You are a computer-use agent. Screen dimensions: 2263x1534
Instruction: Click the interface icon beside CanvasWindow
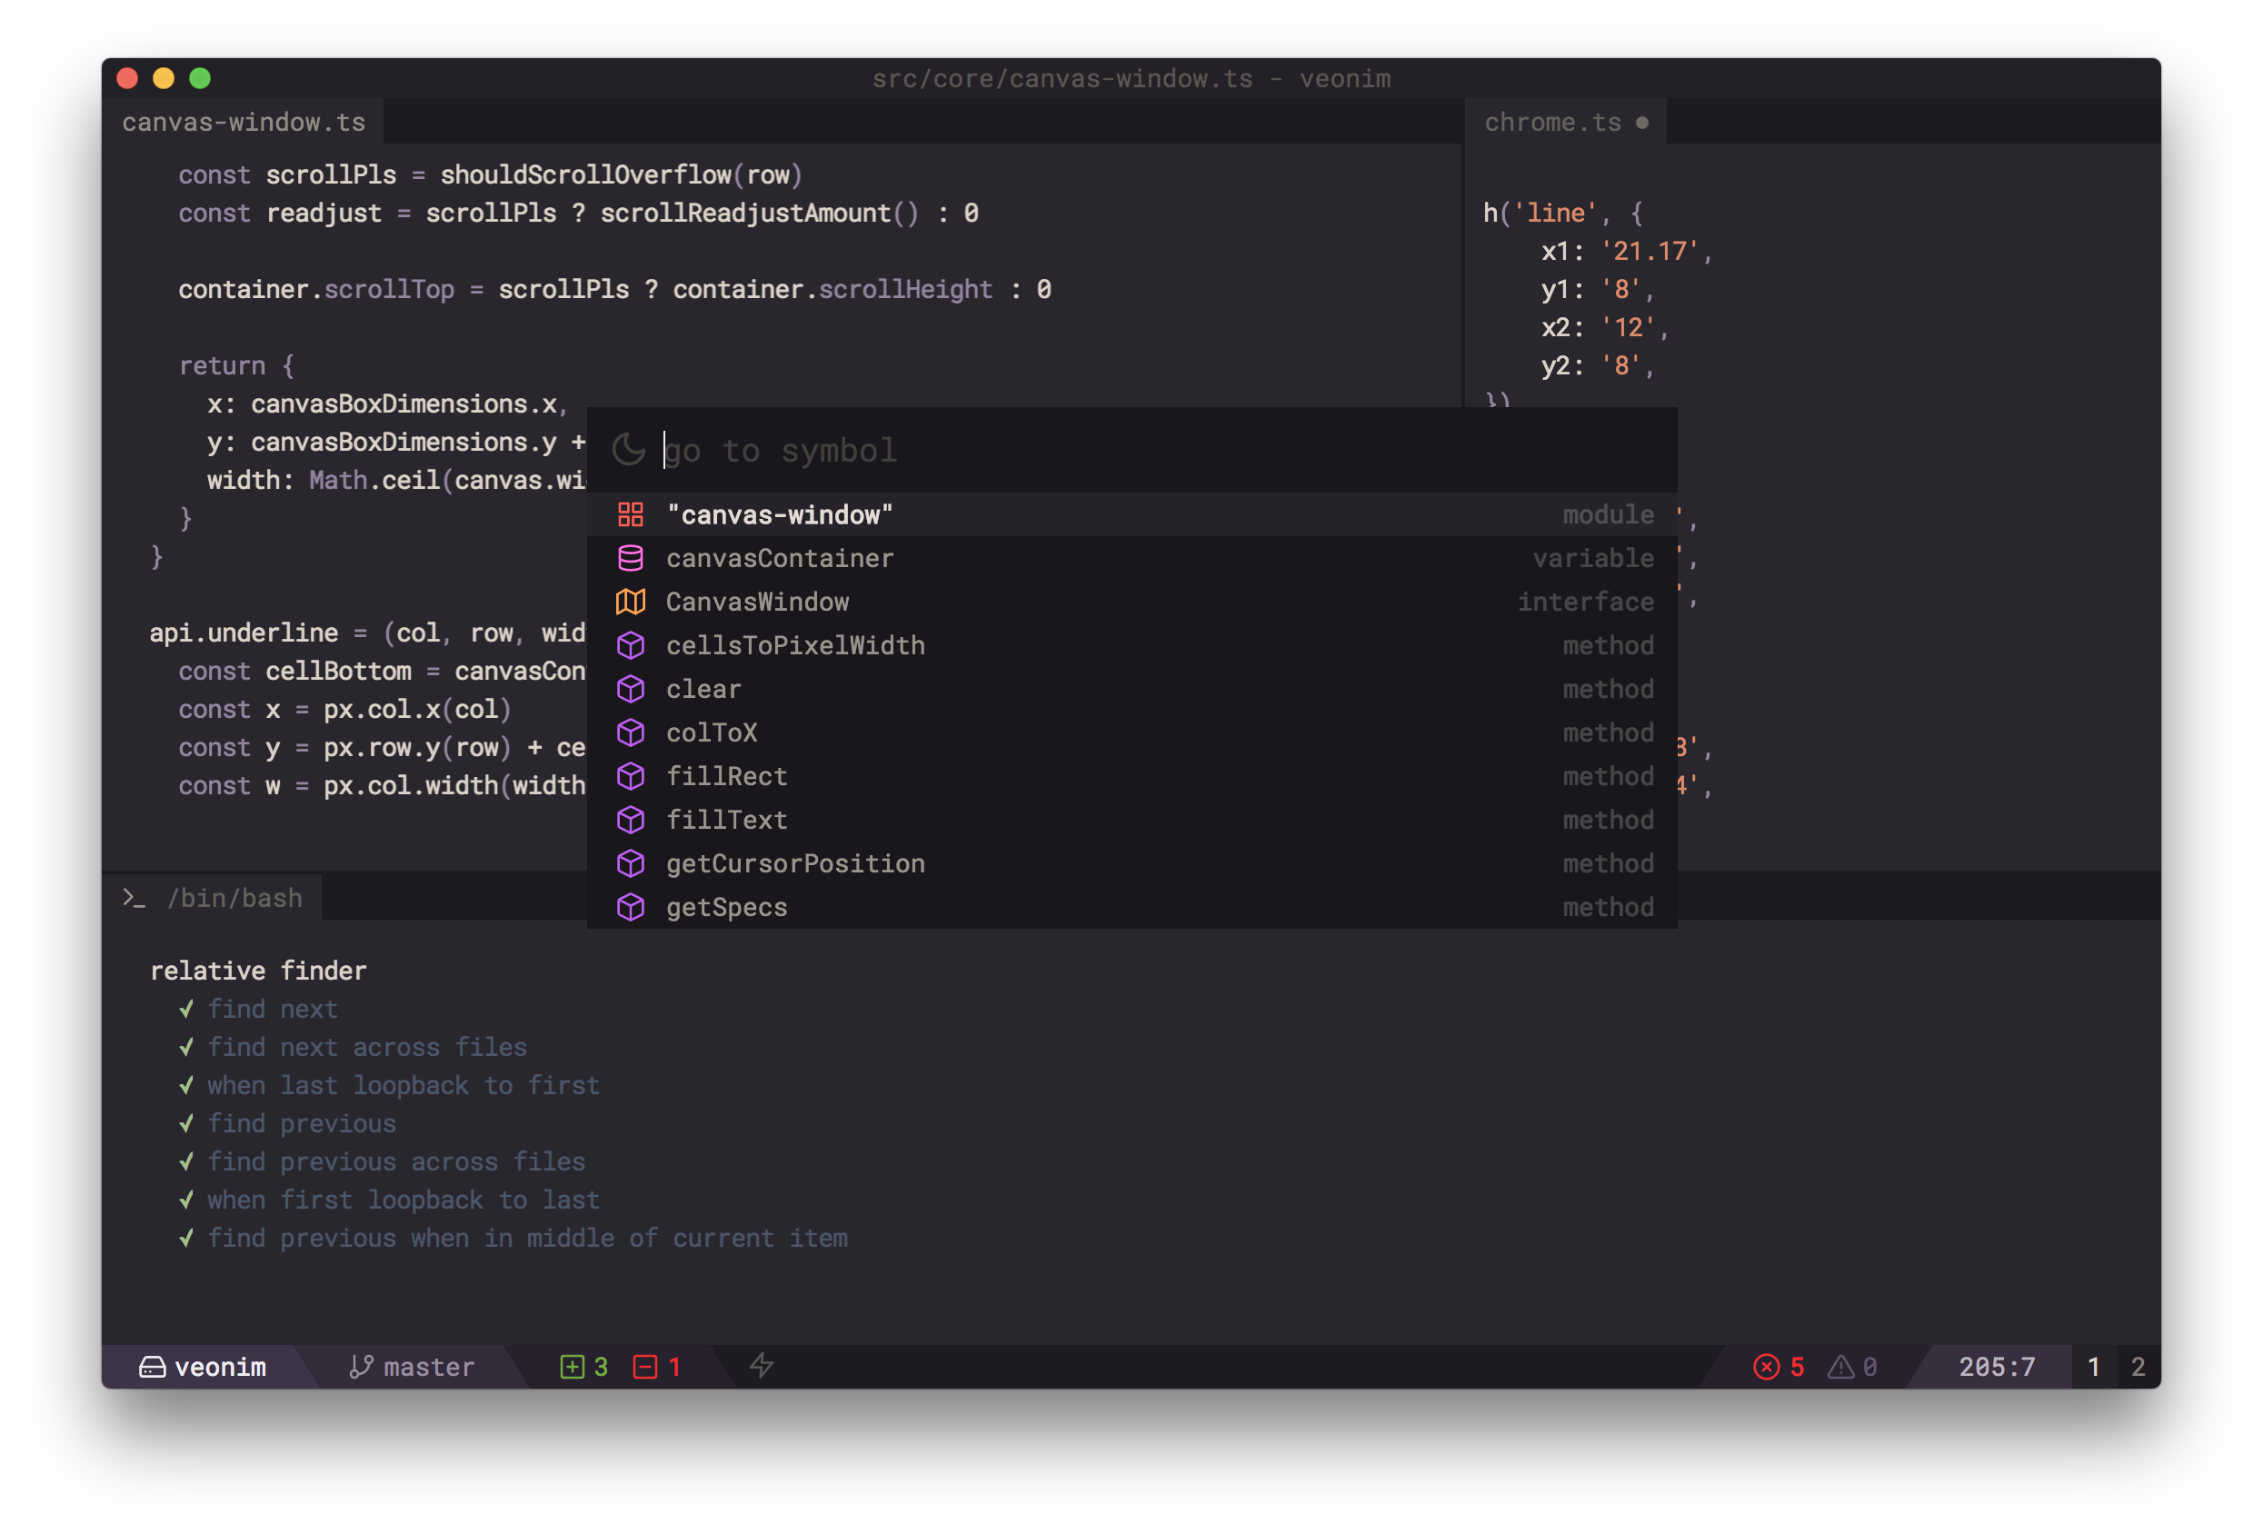630,602
